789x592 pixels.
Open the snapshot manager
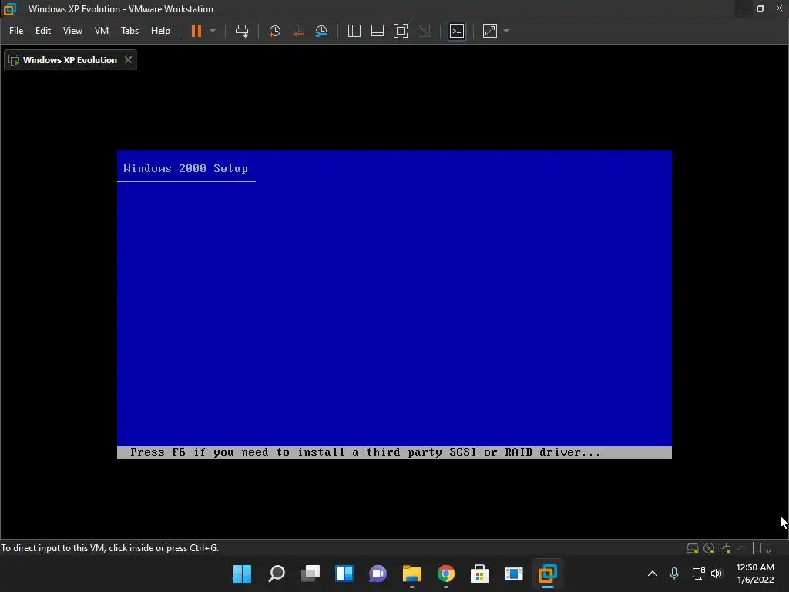point(321,31)
